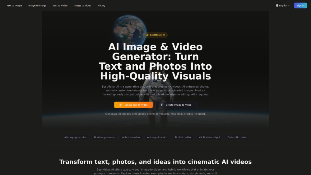Click Create Image-to-Video button
Screen dimensions: 311x175
tap(176, 105)
